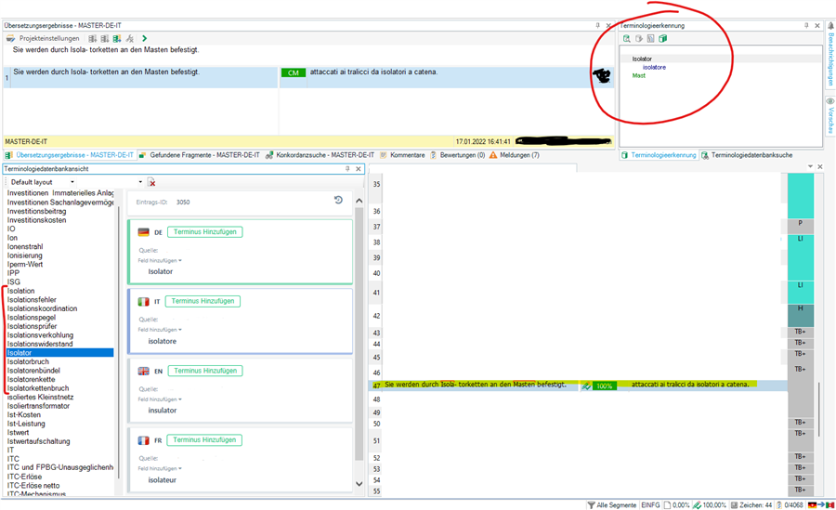Switch to Gefundene Fragmente - MASTER-DE-IT tab
Screen dimensions: 836x510
click(200, 155)
